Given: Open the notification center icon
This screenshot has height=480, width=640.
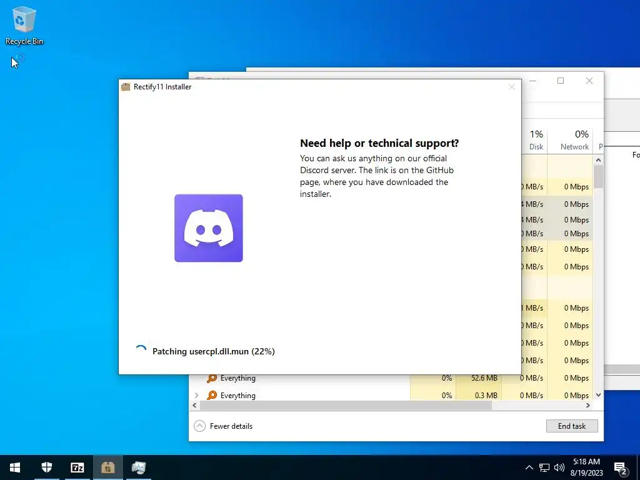Looking at the screenshot, I should 621,467.
